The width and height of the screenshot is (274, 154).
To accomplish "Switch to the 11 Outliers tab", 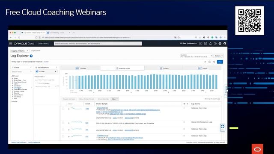I will click(x=164, y=68).
